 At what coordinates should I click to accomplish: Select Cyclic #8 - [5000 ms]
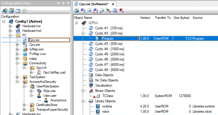coord(110,70)
